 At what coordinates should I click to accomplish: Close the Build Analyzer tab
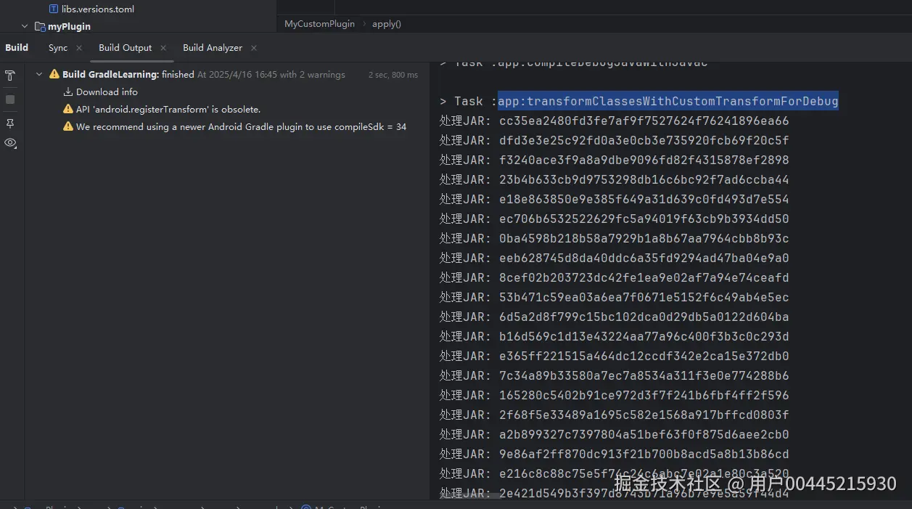tap(254, 48)
